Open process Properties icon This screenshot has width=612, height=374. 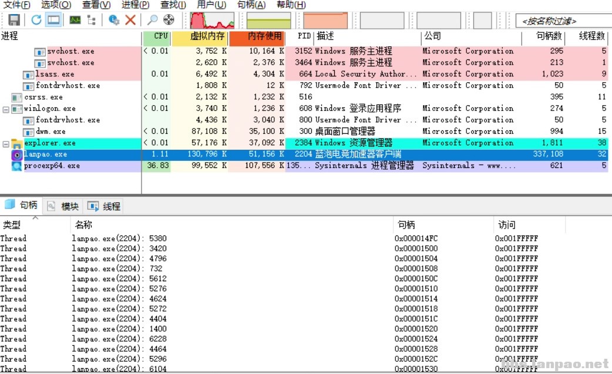[x=115, y=20]
